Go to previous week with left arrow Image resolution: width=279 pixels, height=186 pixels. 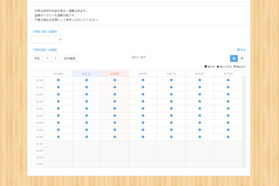pos(47,59)
